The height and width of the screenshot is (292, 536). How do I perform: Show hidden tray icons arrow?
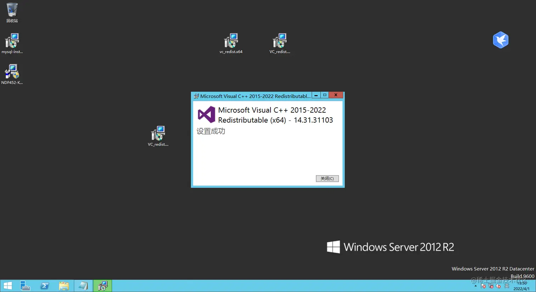476,286
